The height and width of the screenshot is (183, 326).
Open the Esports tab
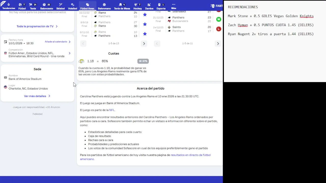click(x=161, y=6)
